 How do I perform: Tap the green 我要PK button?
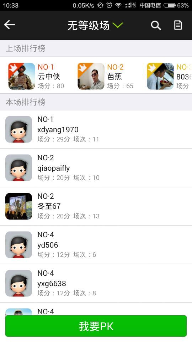[x=96, y=326]
